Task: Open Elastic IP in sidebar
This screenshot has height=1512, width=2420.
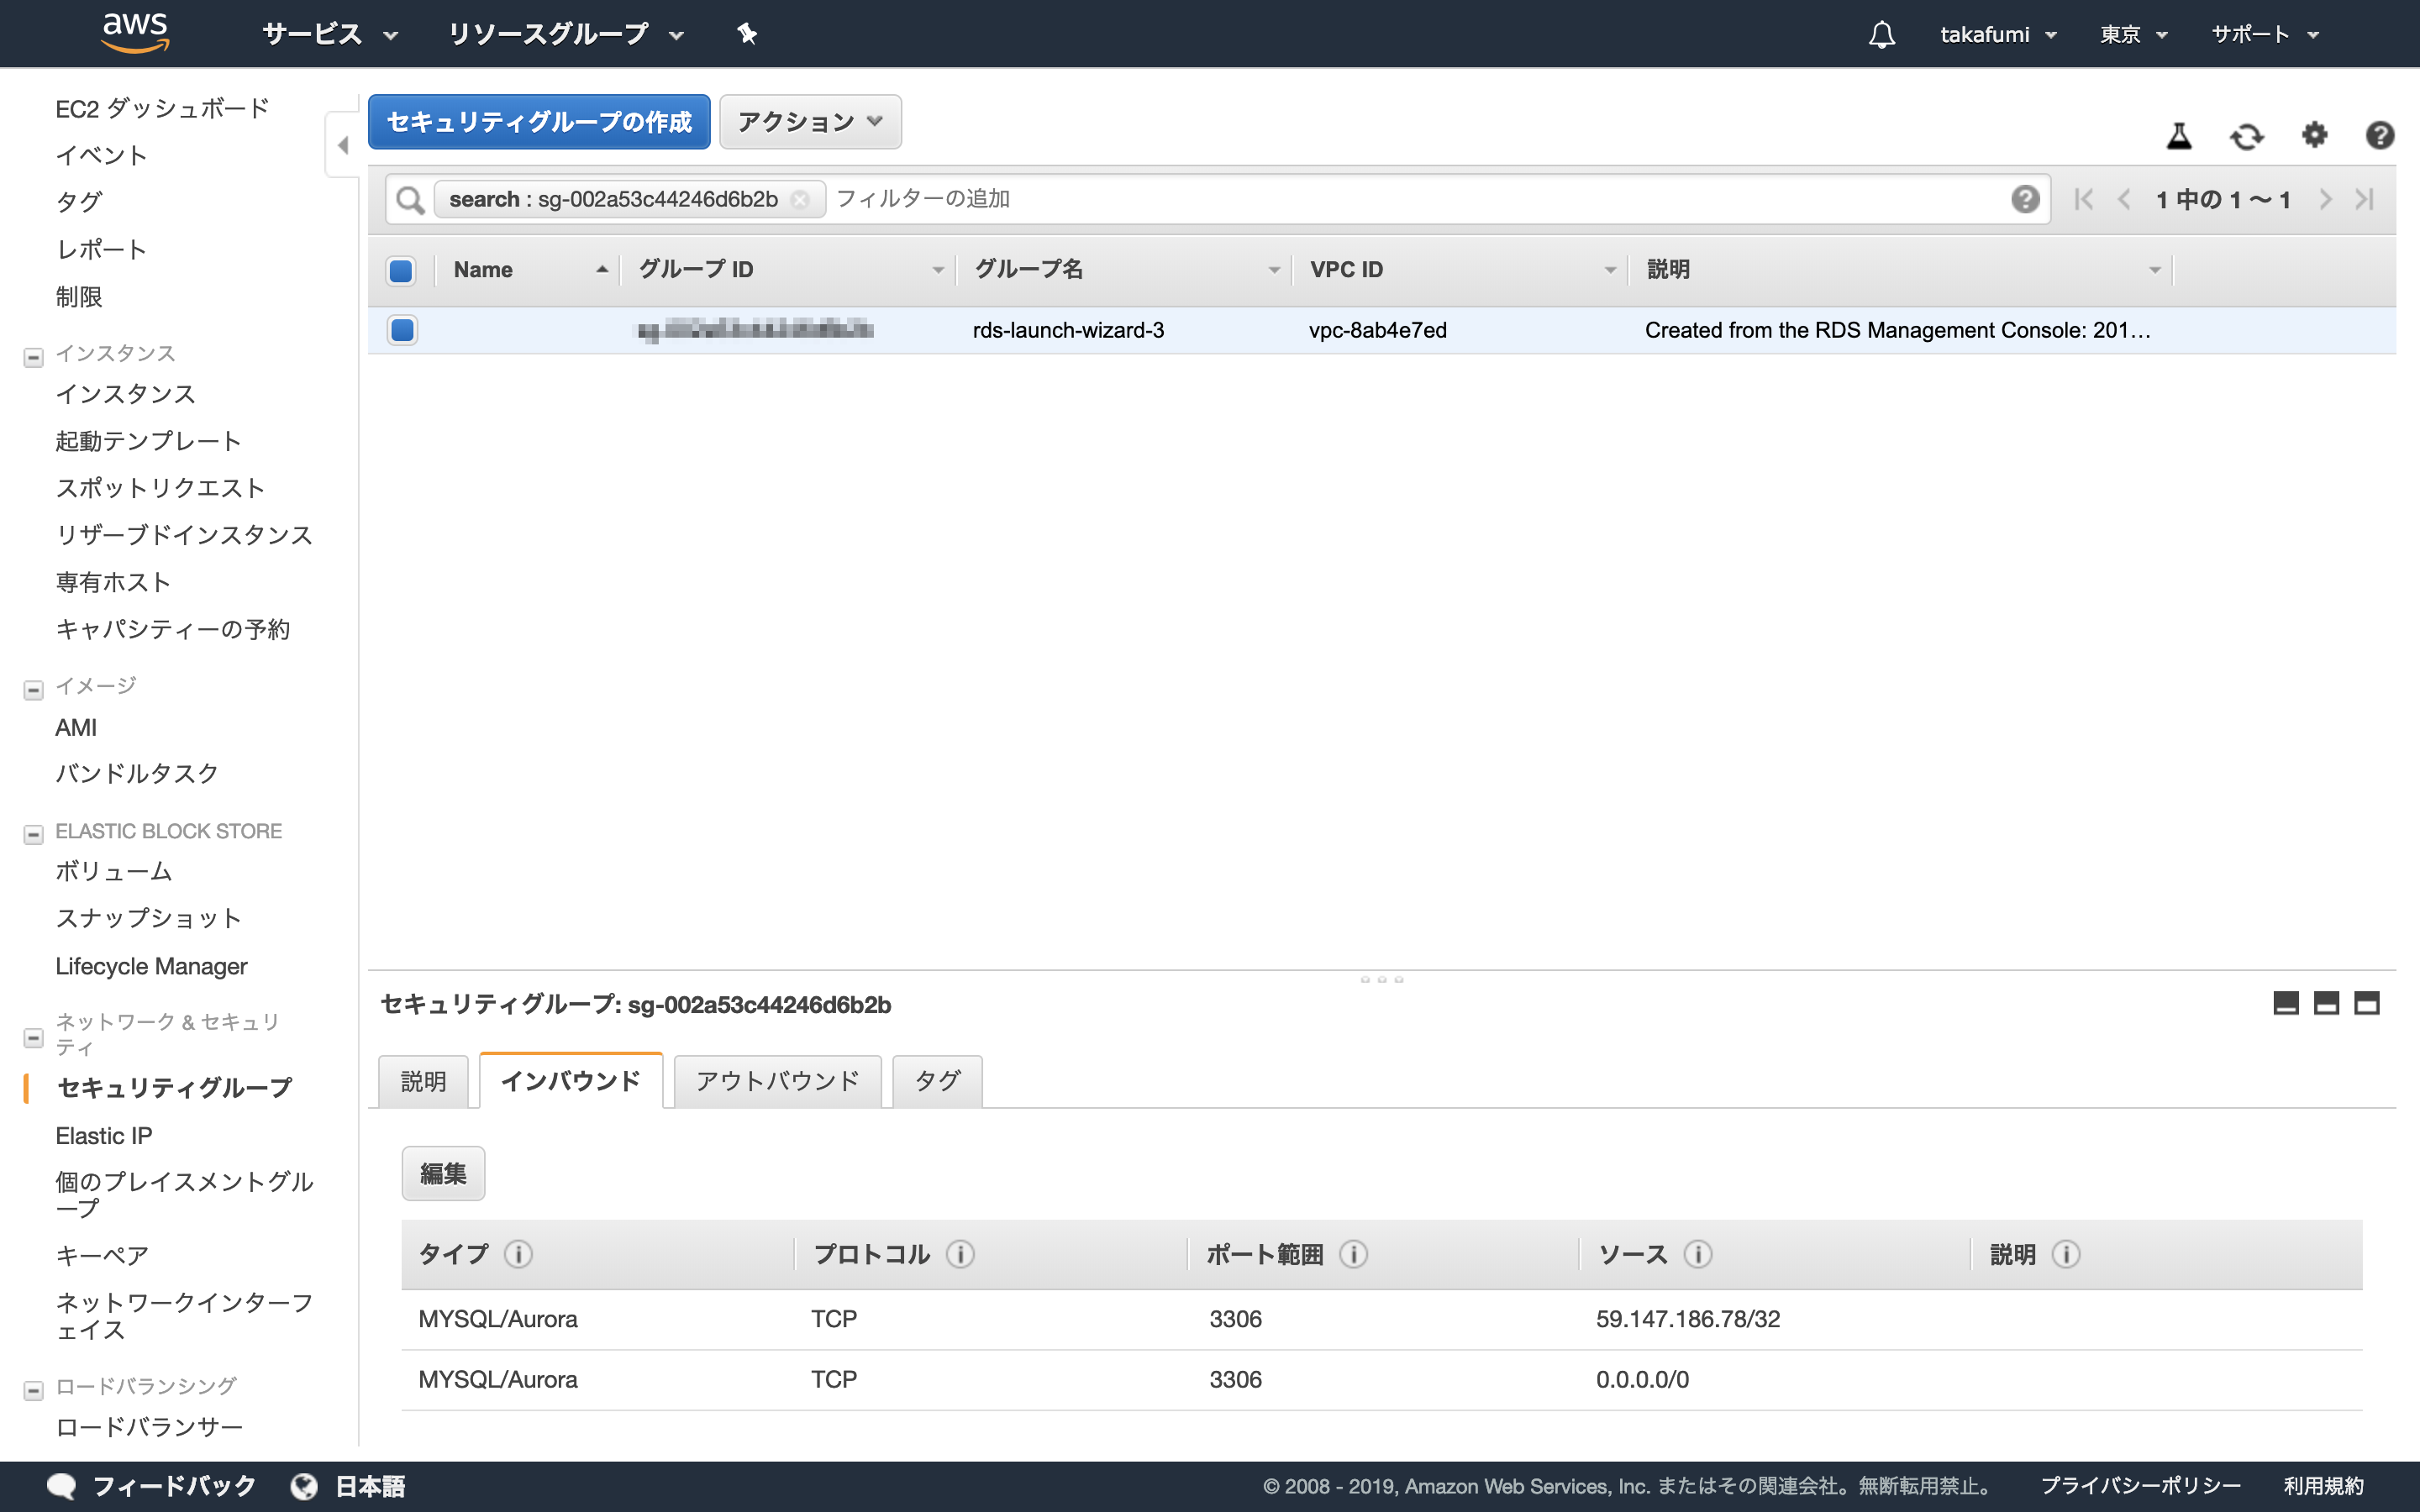Action: [x=104, y=1136]
